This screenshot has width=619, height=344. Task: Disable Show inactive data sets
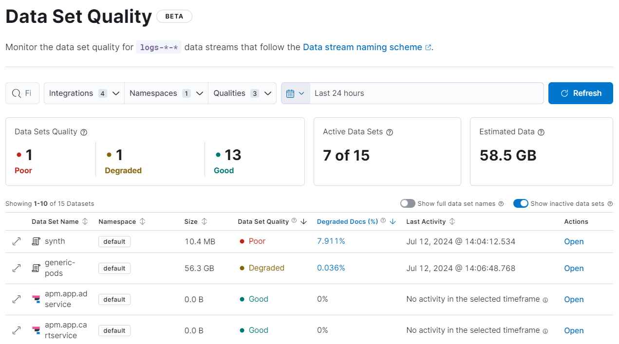pos(521,203)
